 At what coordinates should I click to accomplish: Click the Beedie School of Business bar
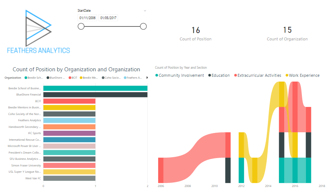[95, 88]
